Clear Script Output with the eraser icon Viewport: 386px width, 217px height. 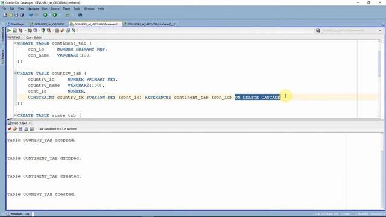(15, 129)
